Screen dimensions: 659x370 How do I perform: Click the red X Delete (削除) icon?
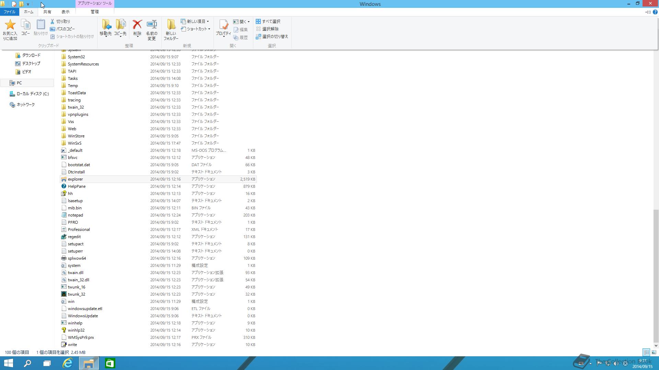137,25
